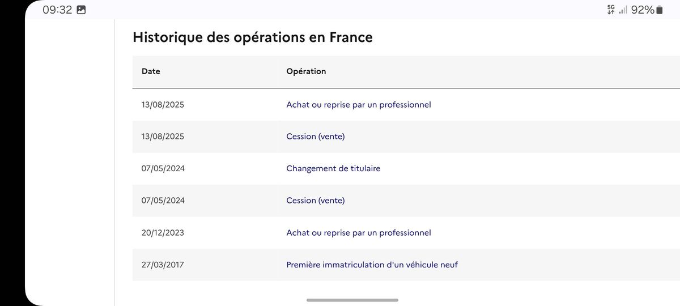680x306 pixels.
Task: Select the Opération column header
Action: click(x=306, y=71)
